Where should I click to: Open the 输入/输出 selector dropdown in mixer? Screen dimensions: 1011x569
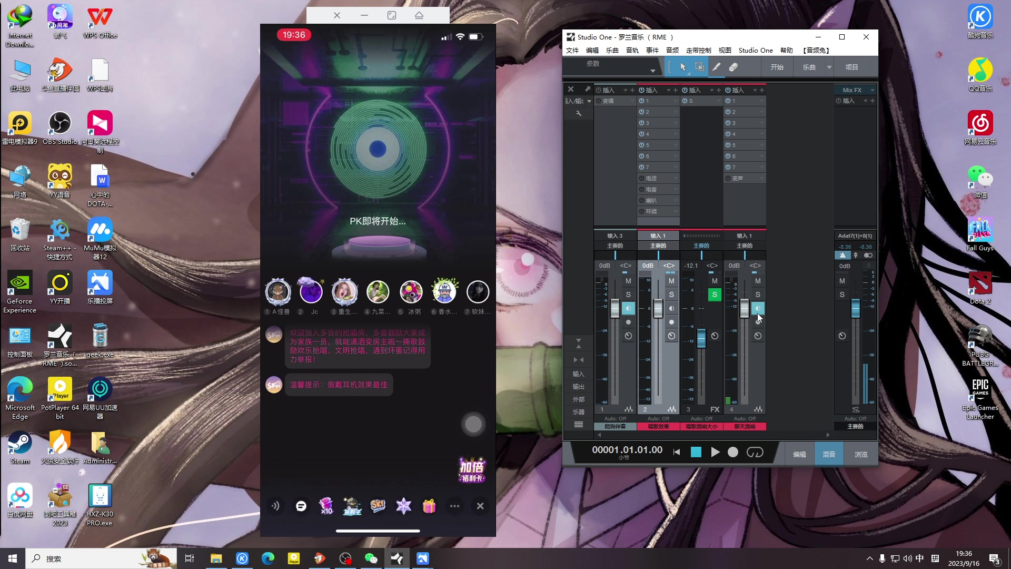tap(589, 101)
